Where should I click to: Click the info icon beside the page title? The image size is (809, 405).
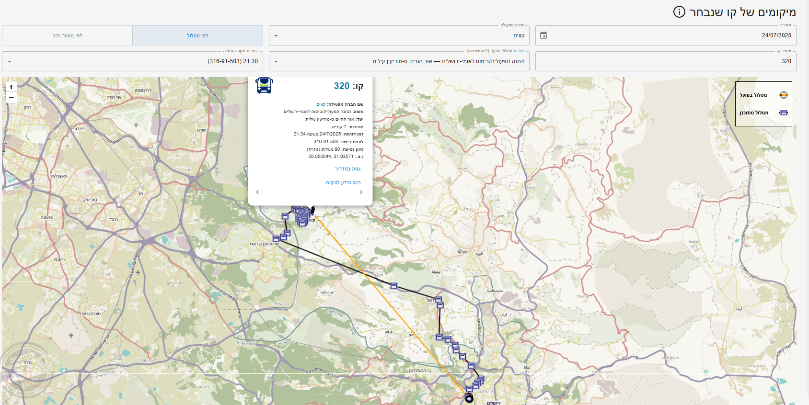pos(679,12)
